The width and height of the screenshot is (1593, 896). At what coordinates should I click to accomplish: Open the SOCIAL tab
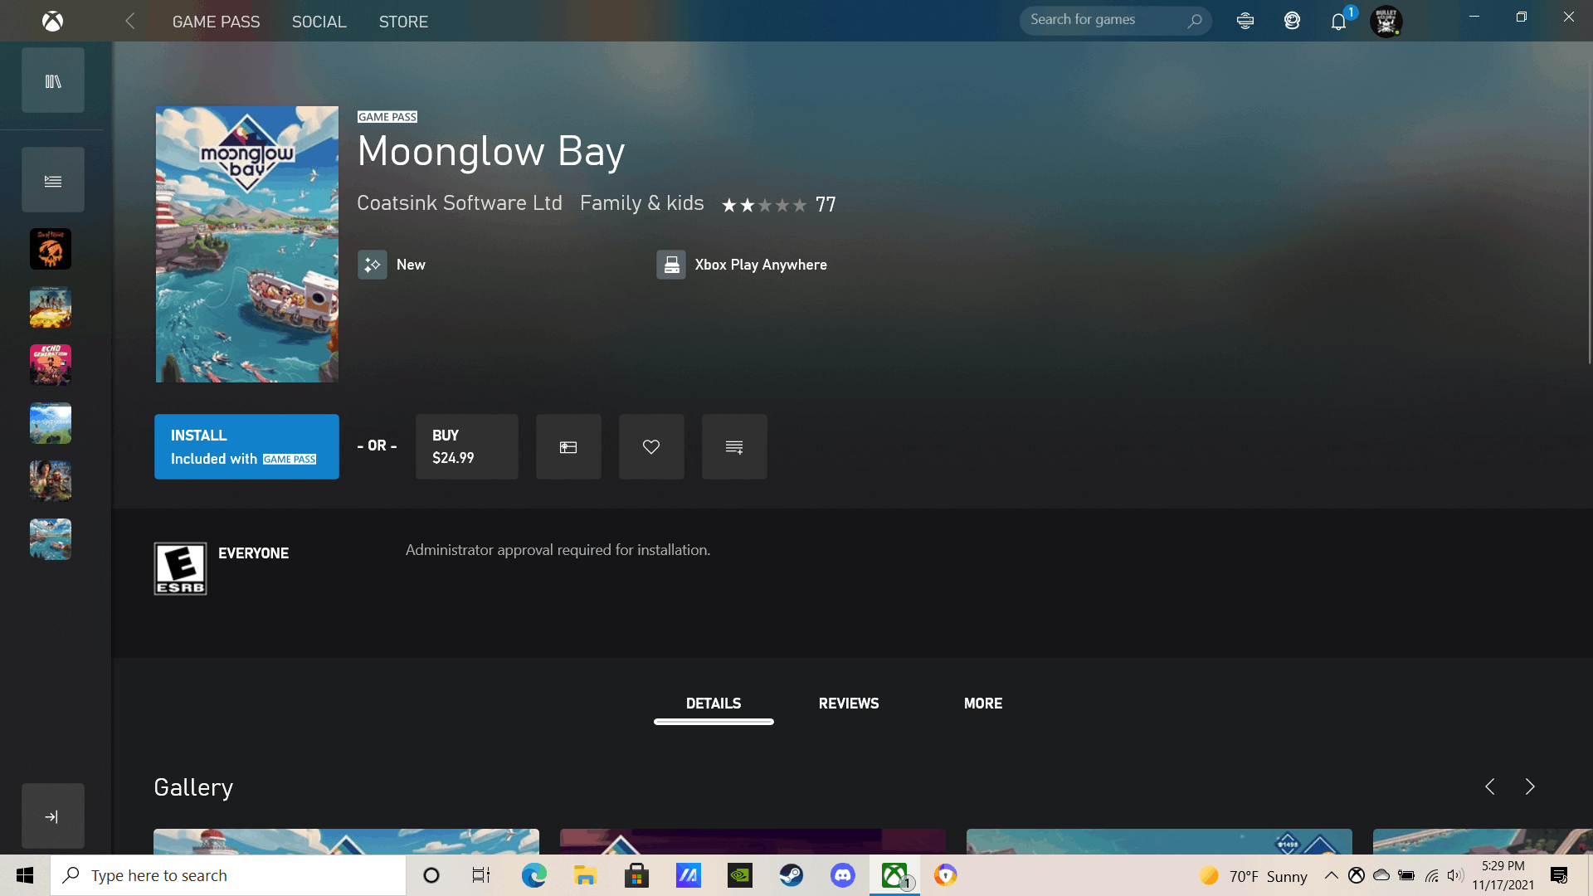319,22
